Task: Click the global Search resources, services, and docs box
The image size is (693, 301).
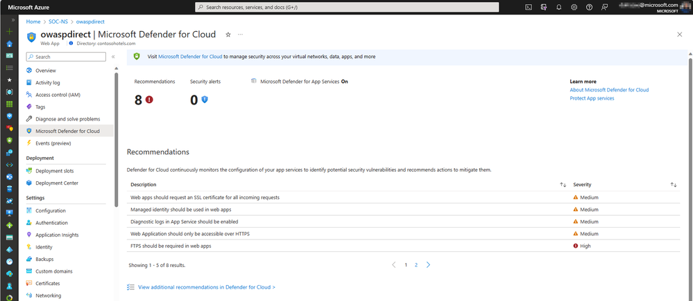Action: [x=347, y=7]
